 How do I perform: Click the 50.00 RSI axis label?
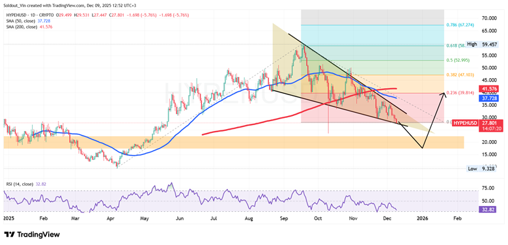[488, 201]
